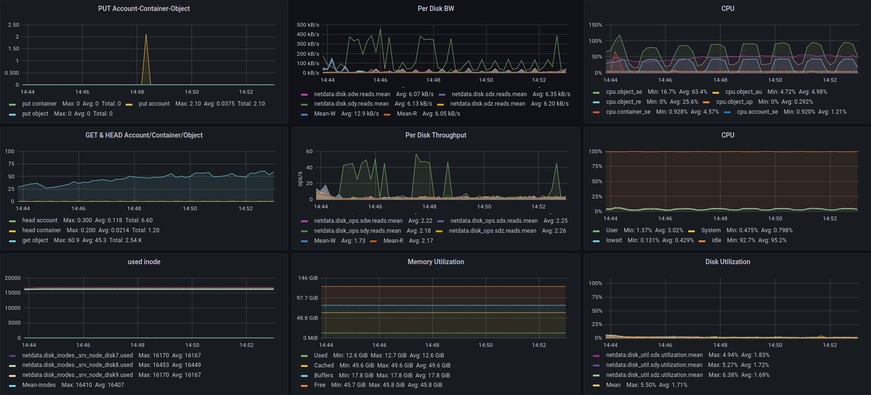This screenshot has height=395, width=871.
Task: Toggle the get object series in legend
Action: (x=35, y=240)
